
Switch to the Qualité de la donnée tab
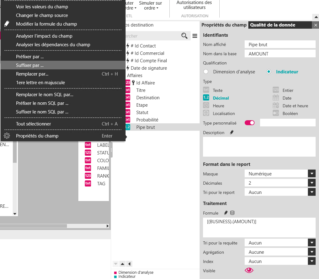coord(272,25)
